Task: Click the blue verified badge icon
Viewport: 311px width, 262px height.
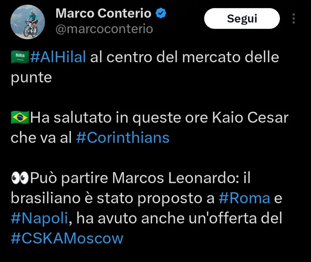Action: [x=161, y=13]
